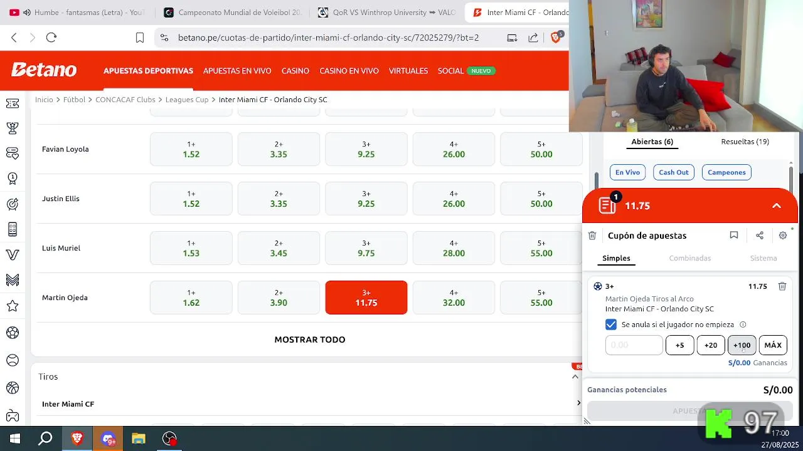Click the Betano logo
This screenshot has width=803, height=451.
pyautogui.click(x=44, y=70)
